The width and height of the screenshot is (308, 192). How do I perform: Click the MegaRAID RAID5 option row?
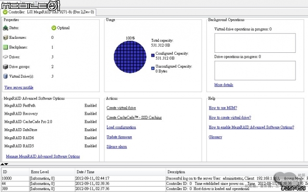(51, 146)
